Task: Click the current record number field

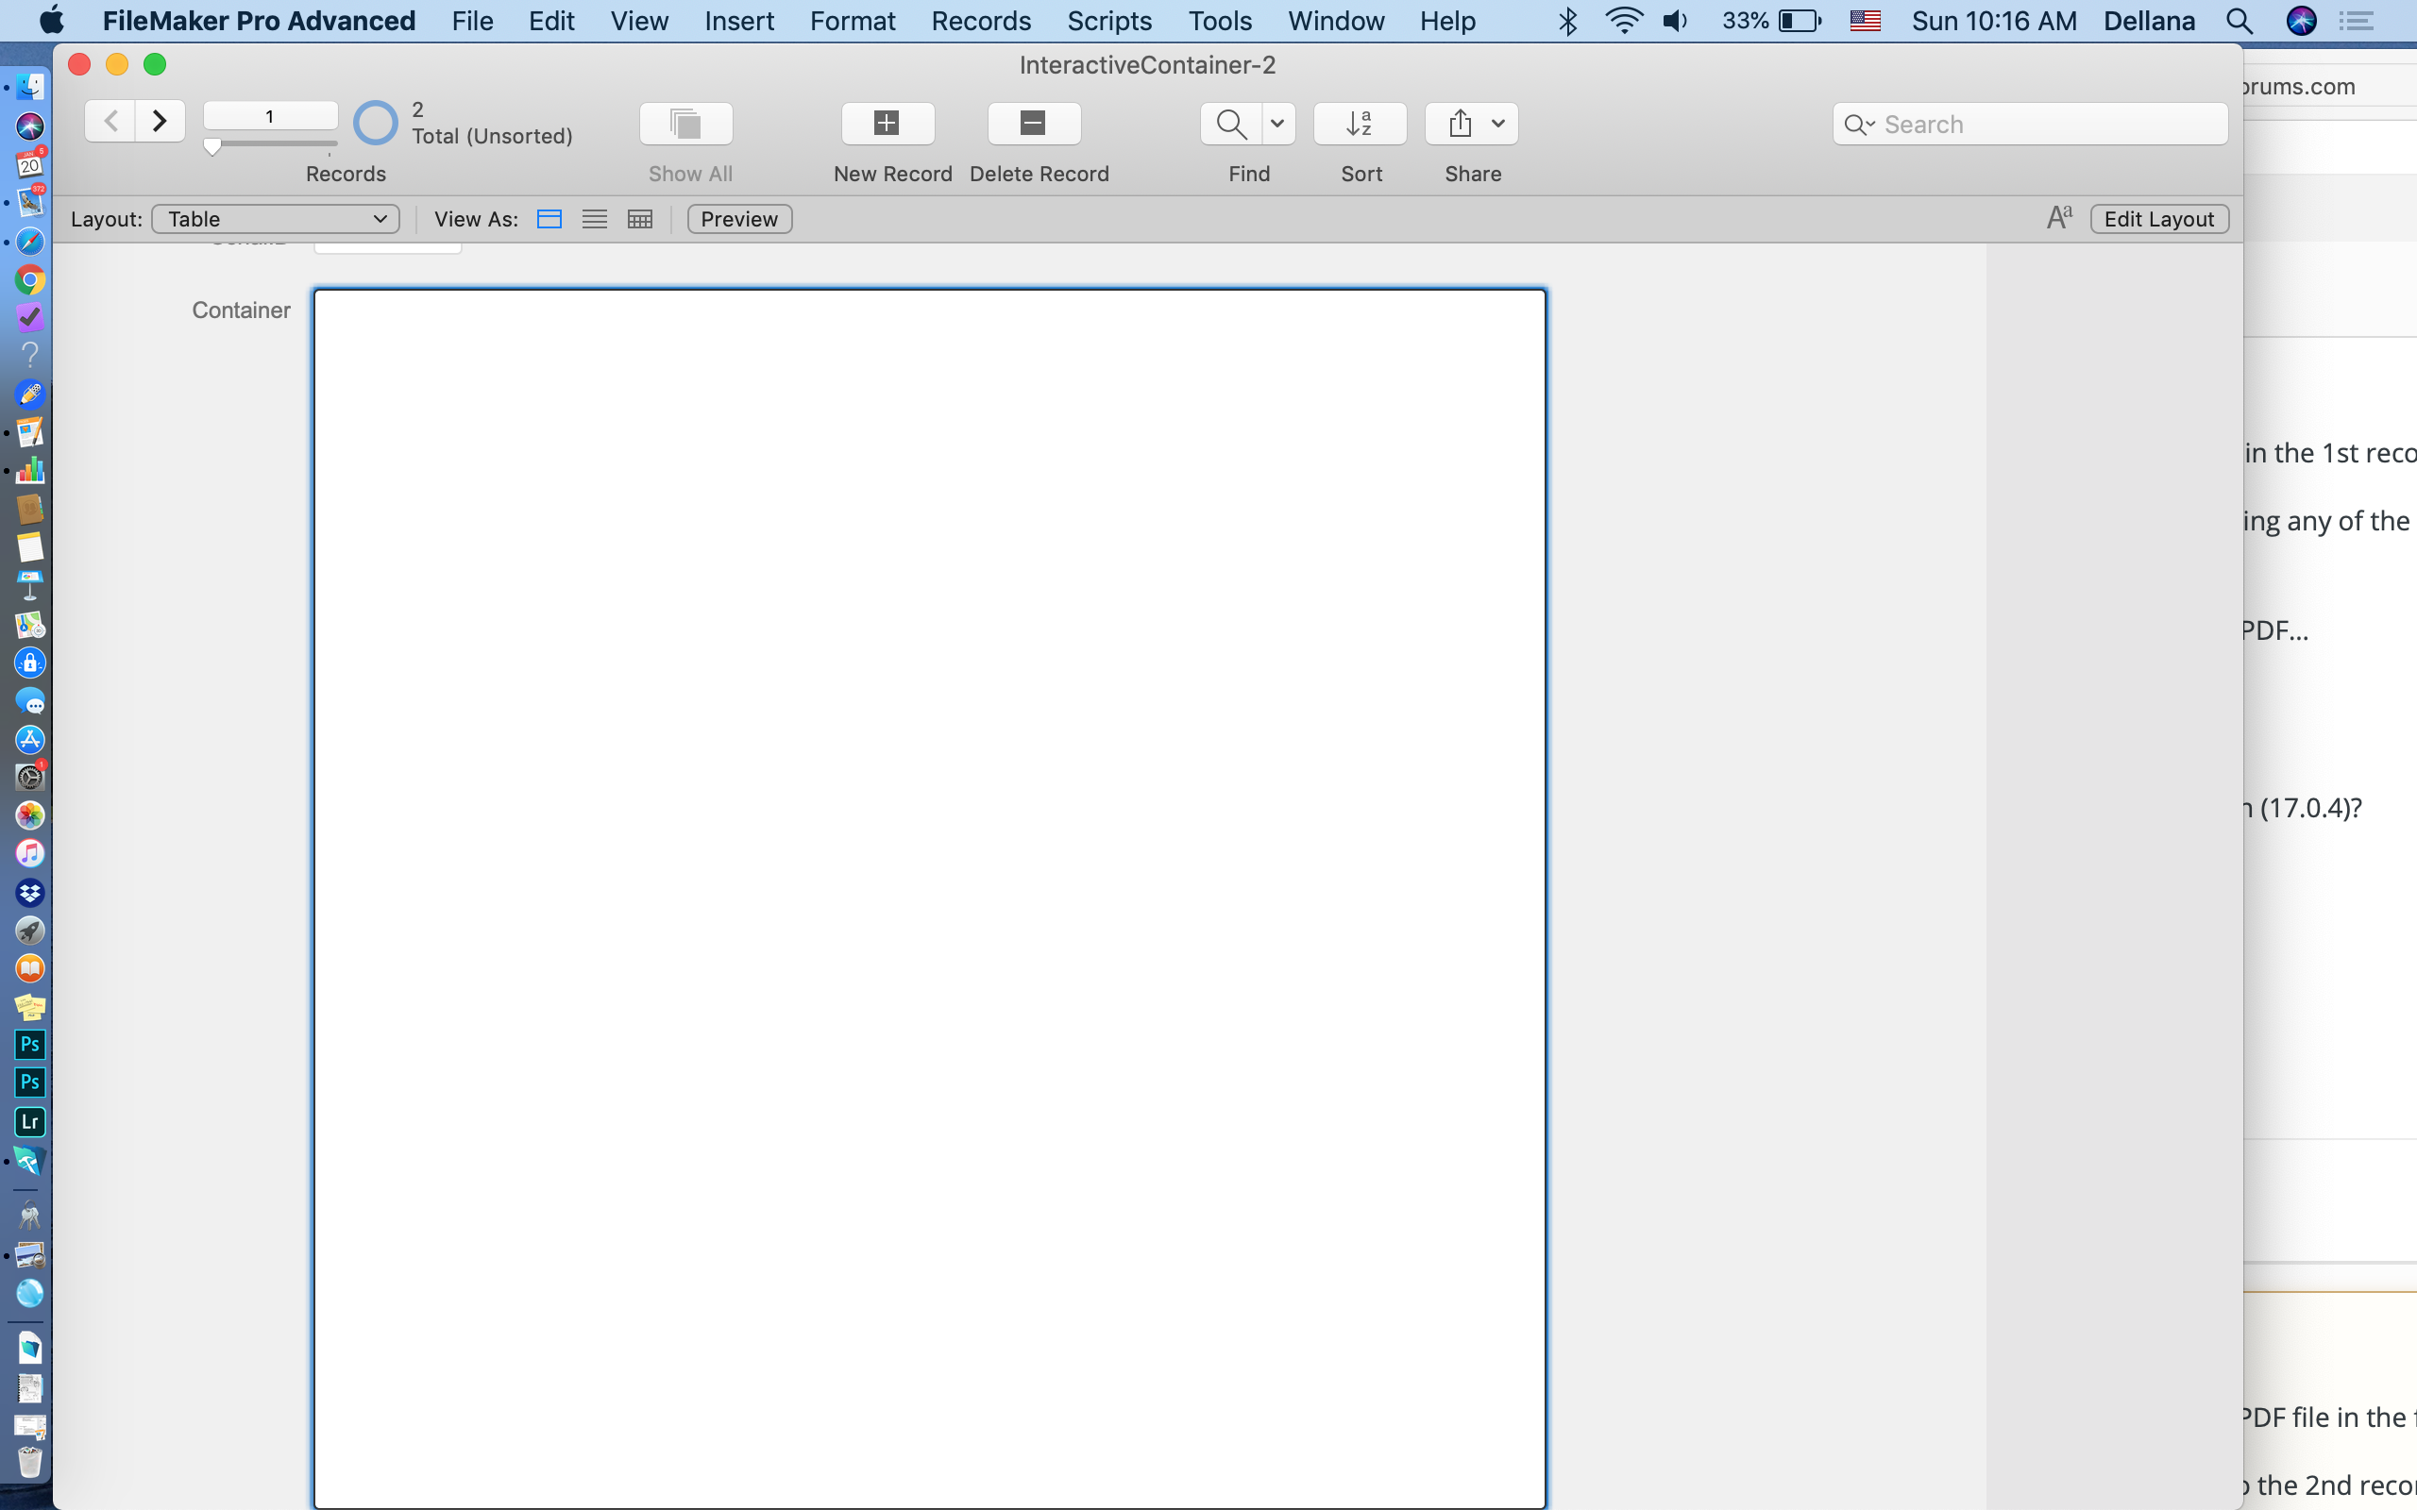Action: [270, 116]
